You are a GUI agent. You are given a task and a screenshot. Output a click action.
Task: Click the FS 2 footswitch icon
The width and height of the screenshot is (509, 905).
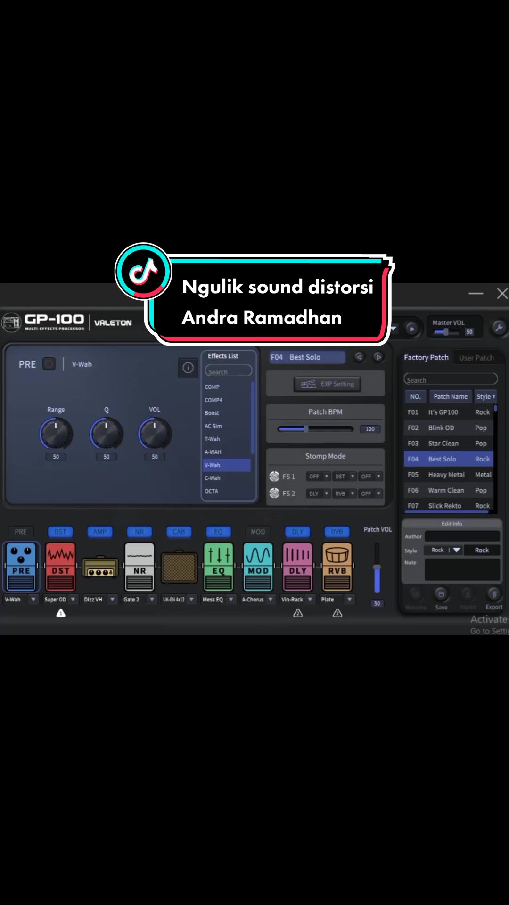coord(274,493)
